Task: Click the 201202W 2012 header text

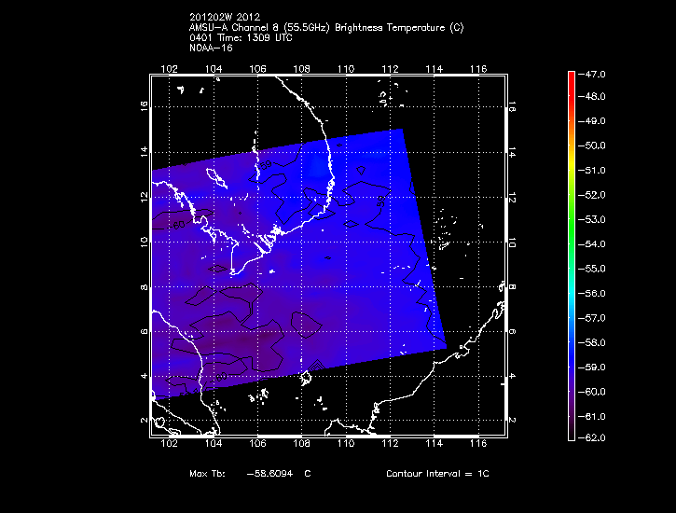Action: 225,17
